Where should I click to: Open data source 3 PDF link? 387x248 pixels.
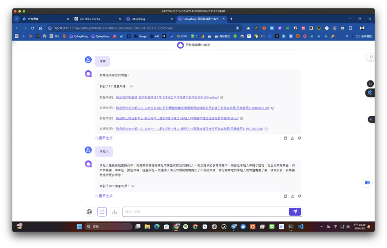coord(177,118)
